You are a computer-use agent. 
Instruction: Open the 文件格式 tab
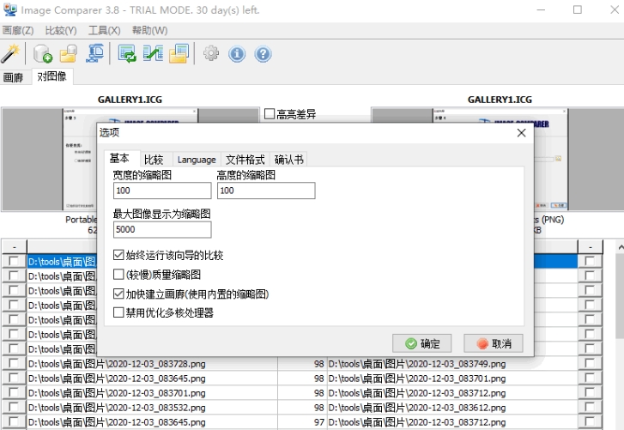(x=245, y=160)
